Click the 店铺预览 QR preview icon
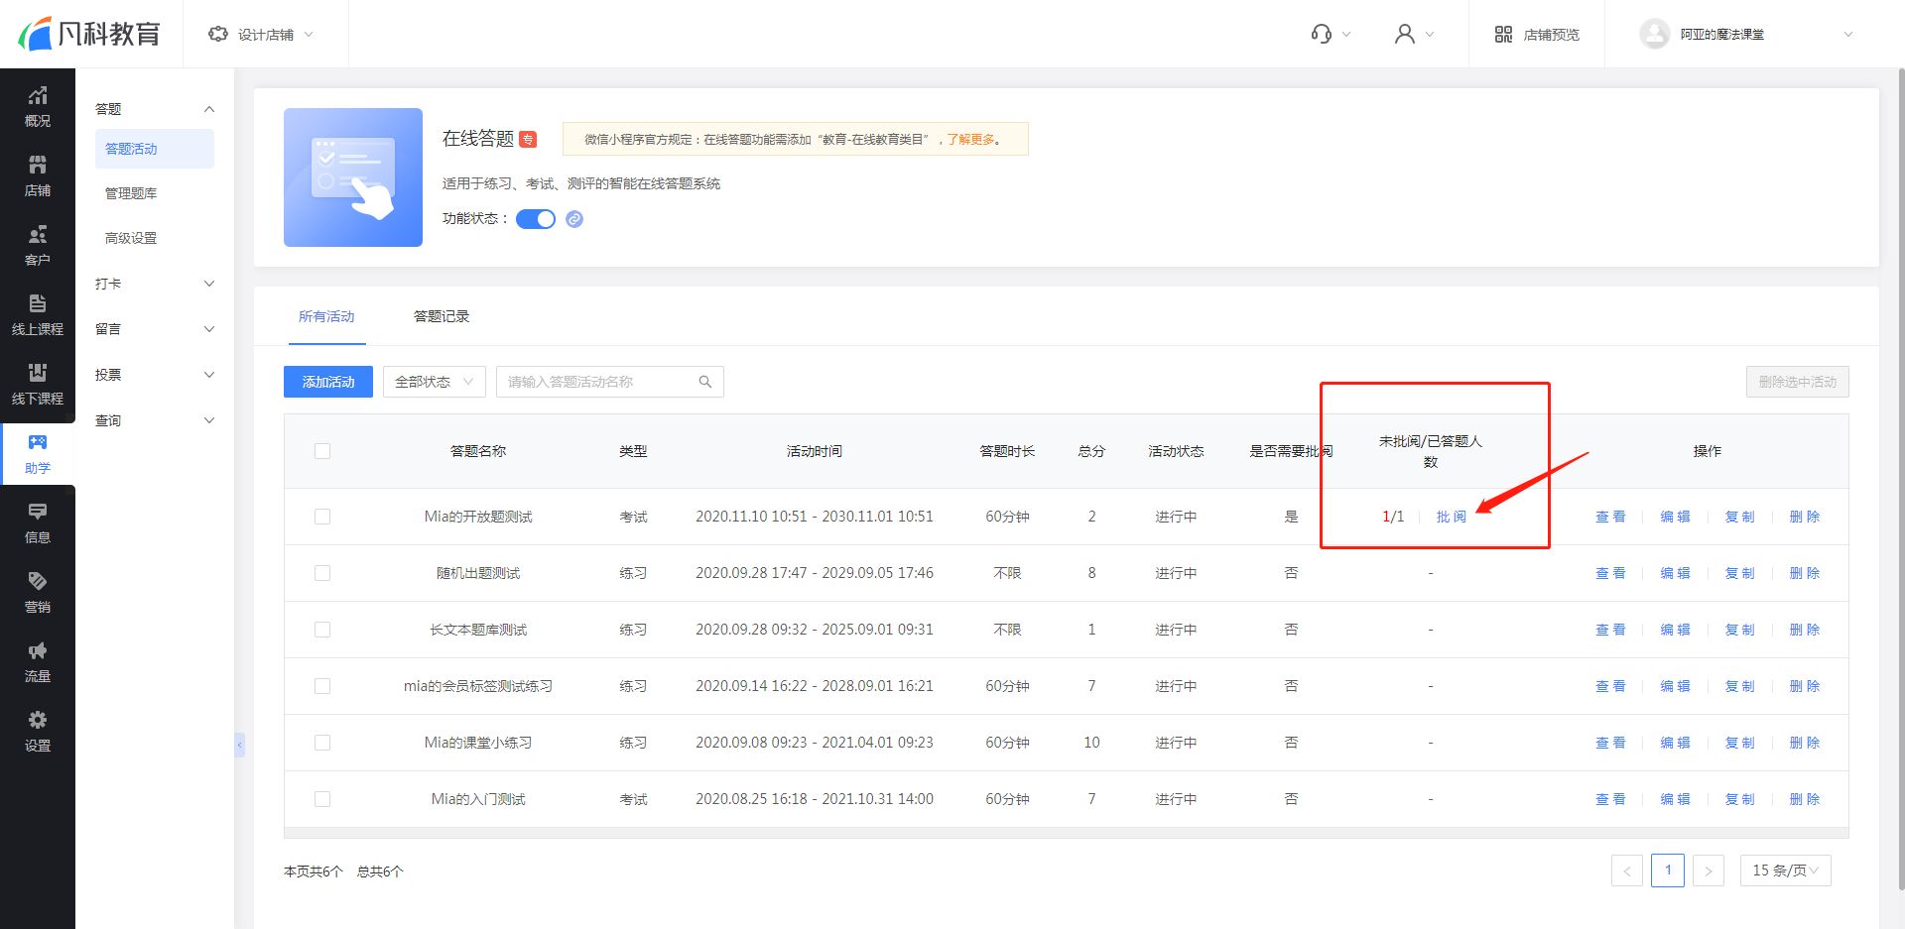Image resolution: width=1905 pixels, height=929 pixels. [1503, 34]
